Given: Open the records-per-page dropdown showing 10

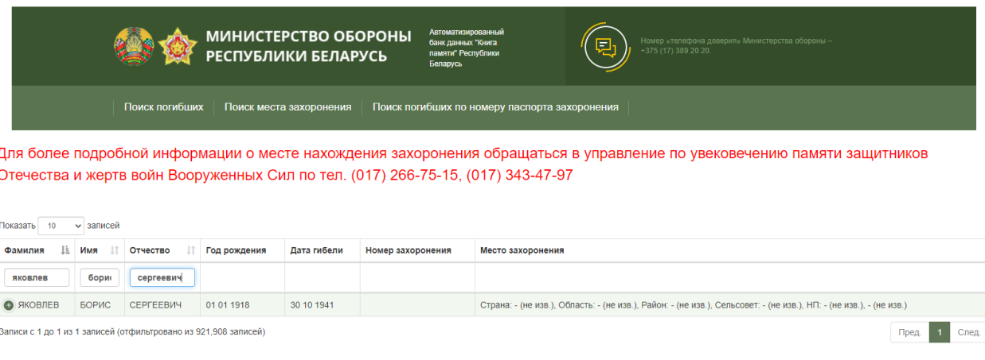Looking at the screenshot, I should point(61,226).
